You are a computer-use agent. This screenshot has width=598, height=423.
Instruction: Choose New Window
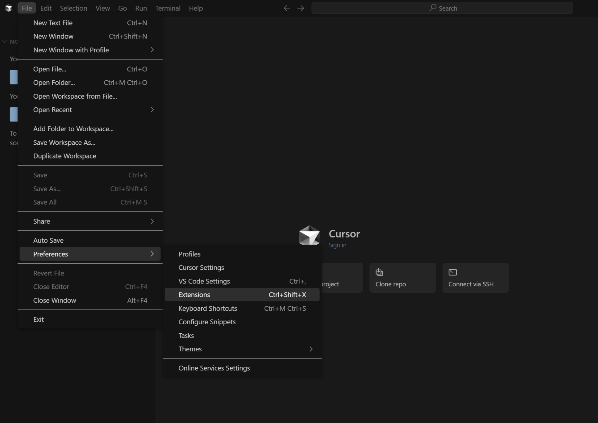[x=90, y=36]
